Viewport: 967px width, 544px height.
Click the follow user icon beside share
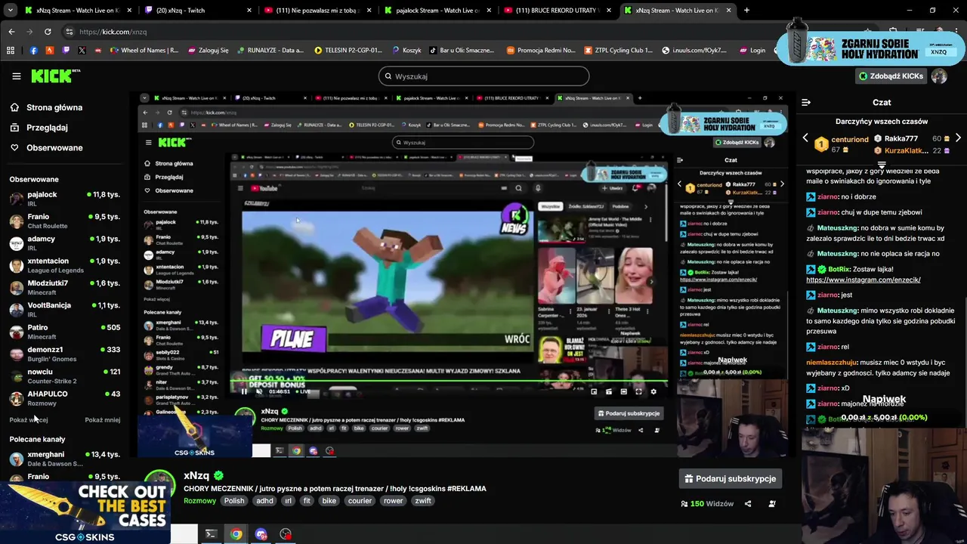[x=772, y=504]
